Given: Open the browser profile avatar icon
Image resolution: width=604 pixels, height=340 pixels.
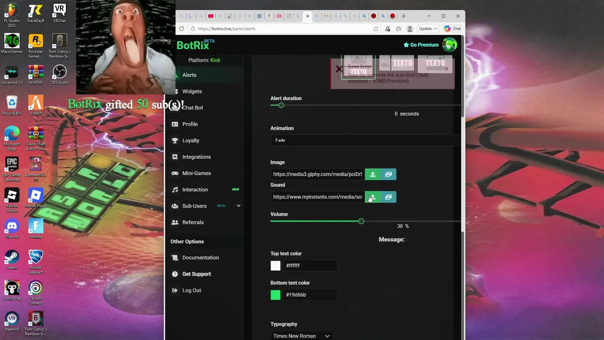Looking at the screenshot, I should (410, 28).
